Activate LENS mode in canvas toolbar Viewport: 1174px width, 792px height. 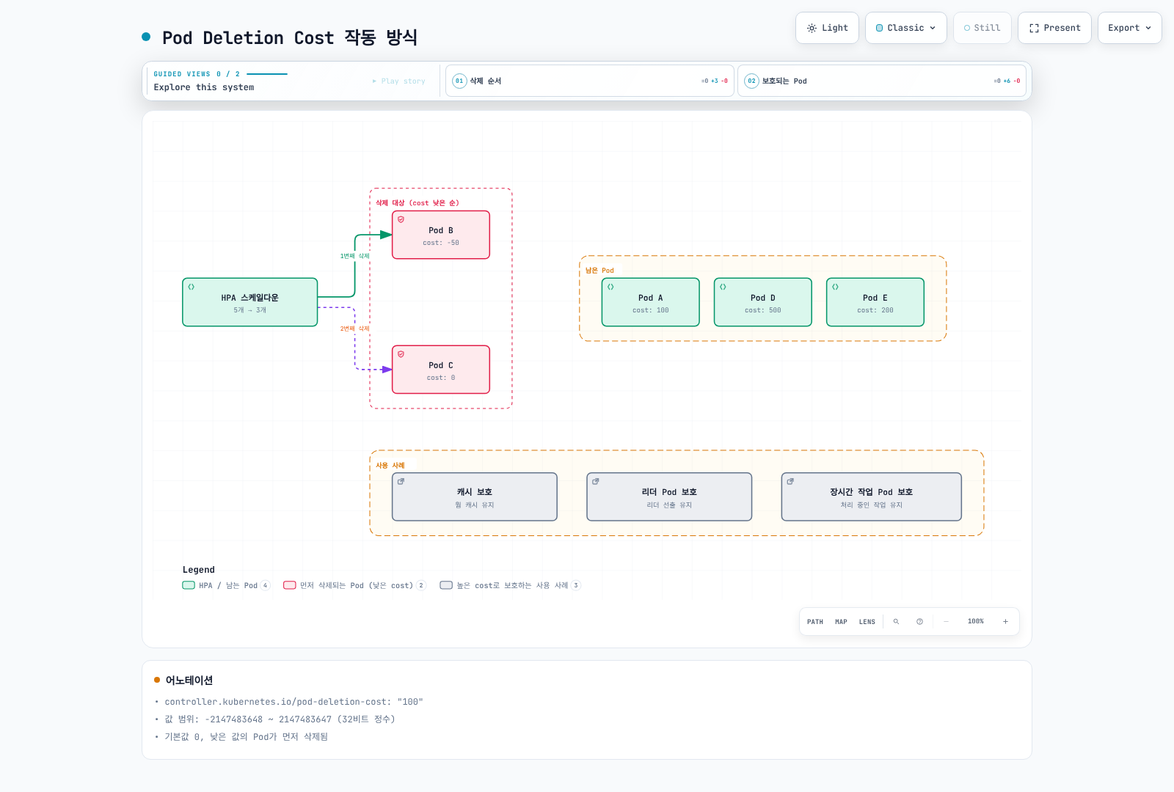point(867,622)
